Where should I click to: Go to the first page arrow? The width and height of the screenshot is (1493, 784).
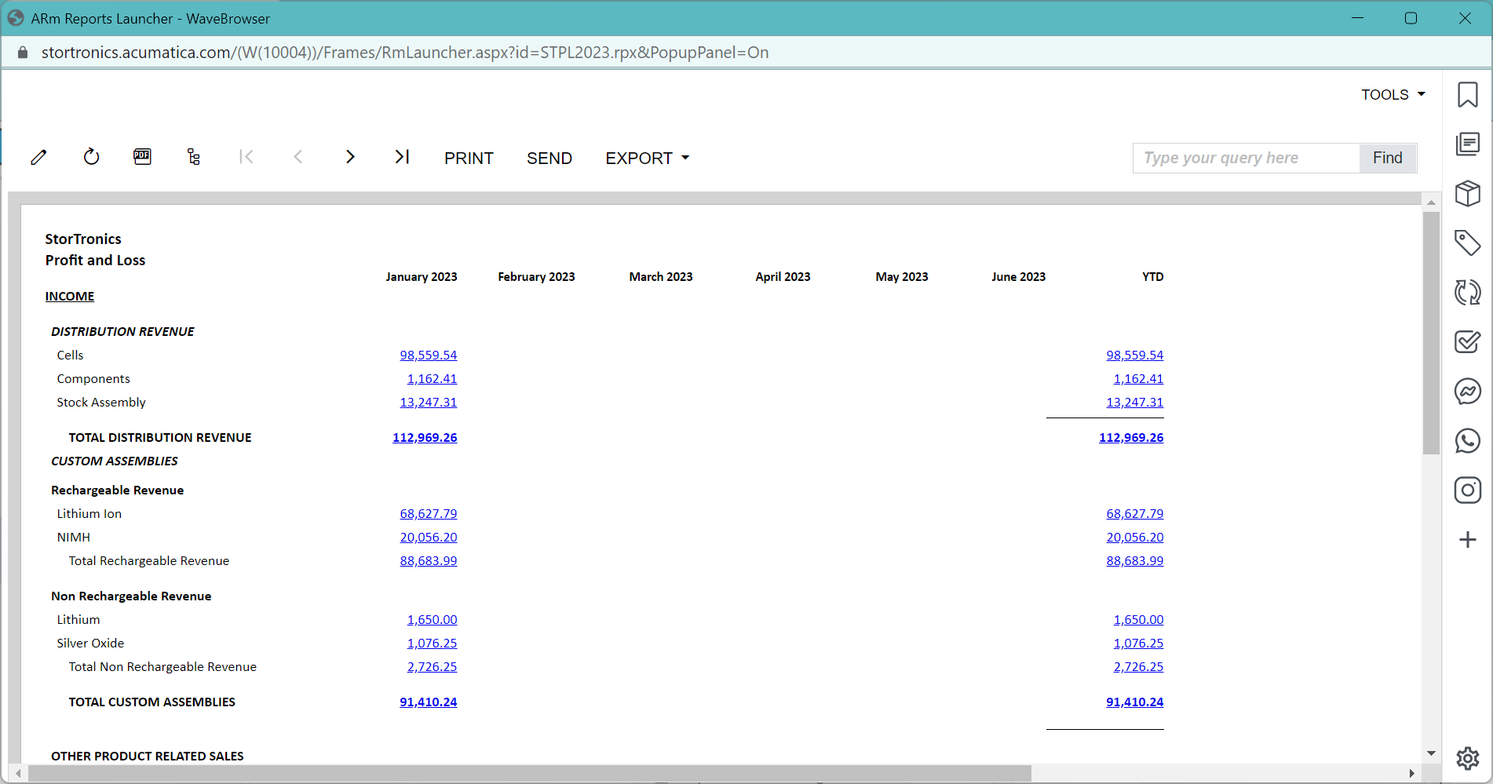coord(246,157)
